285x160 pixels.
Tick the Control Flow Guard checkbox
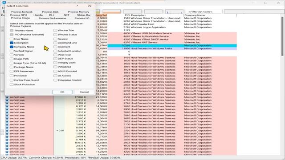(12, 80)
